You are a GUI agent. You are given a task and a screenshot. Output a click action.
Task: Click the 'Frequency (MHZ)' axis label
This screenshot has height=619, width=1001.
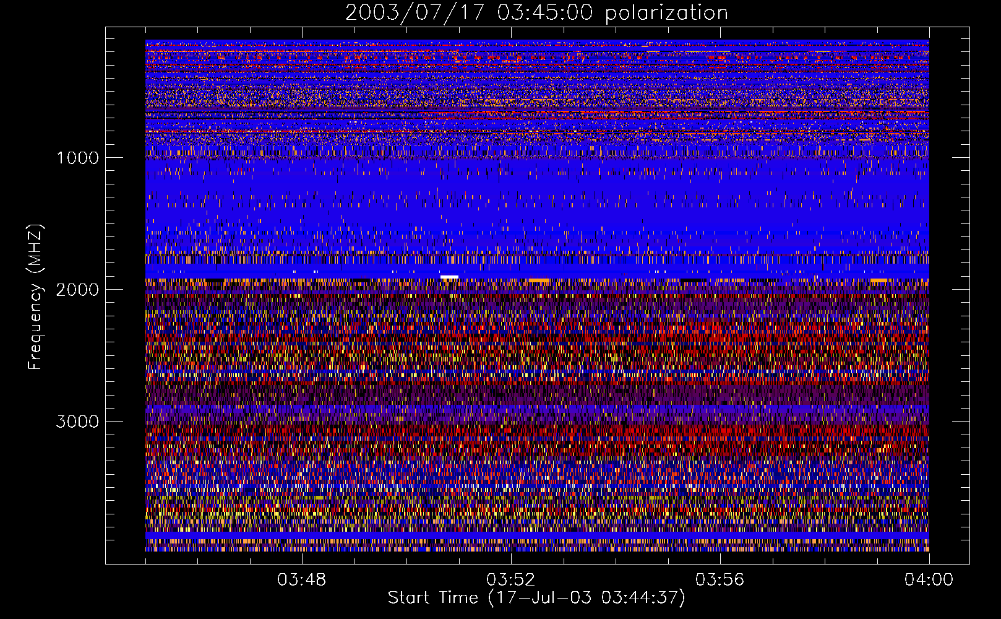point(35,297)
